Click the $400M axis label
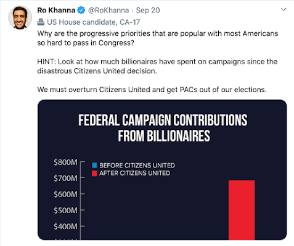 click(x=65, y=226)
